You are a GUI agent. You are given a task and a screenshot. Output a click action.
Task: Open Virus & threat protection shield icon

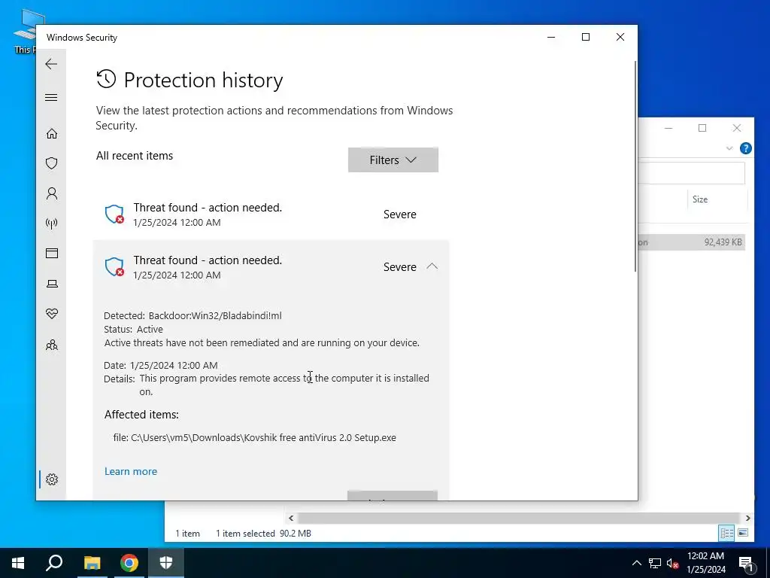52,163
